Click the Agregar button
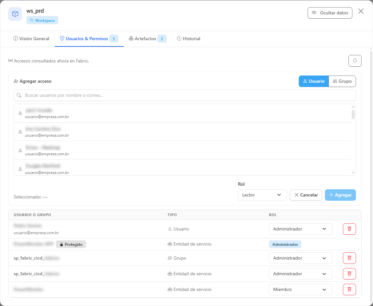 point(340,195)
